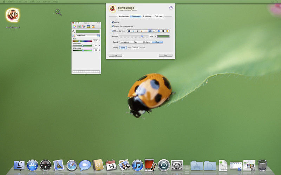The height and width of the screenshot is (175, 281).
Task: Open Mail from the Dock
Action: tap(59, 165)
